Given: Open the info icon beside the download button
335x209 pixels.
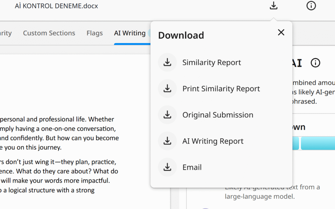Looking at the screenshot, I should [x=311, y=6].
